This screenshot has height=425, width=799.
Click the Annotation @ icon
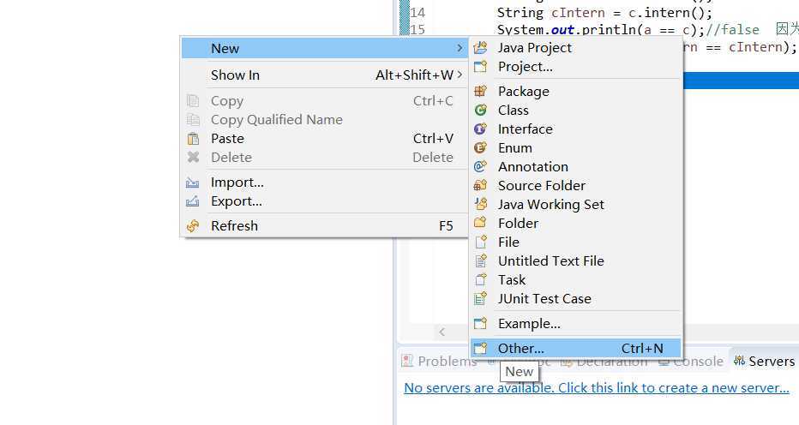[x=481, y=166]
